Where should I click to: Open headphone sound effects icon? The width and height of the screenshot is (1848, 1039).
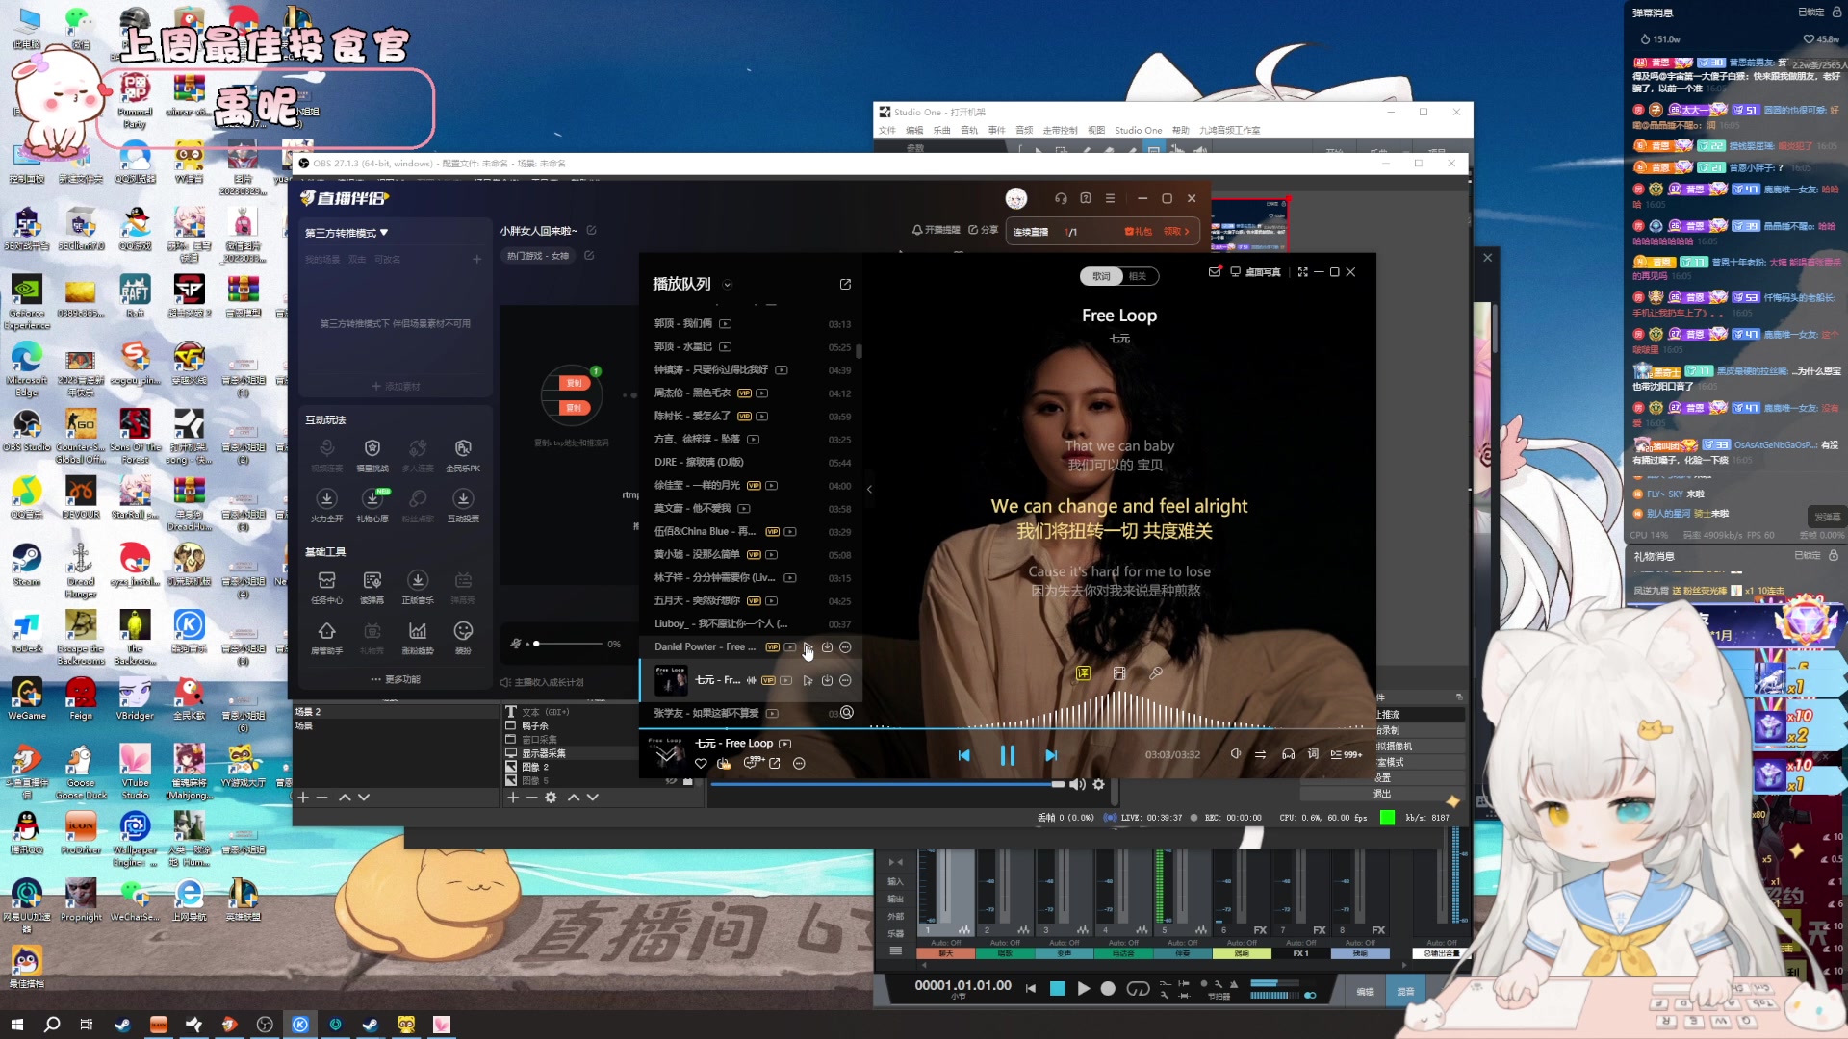1288,754
